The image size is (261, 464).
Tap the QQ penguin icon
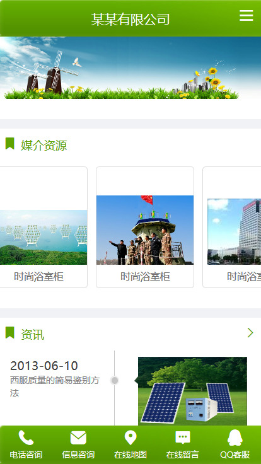click(235, 438)
